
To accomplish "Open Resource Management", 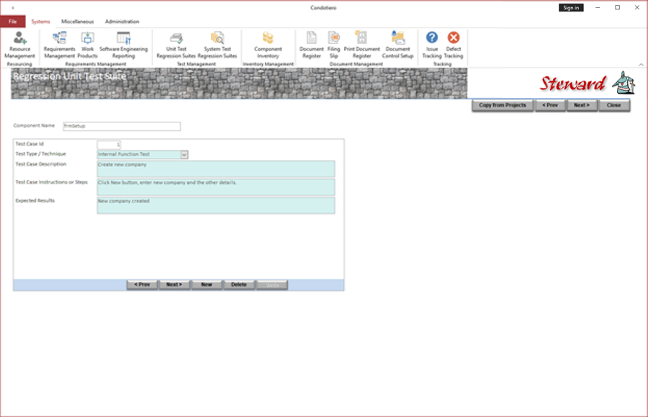I will pos(19,45).
